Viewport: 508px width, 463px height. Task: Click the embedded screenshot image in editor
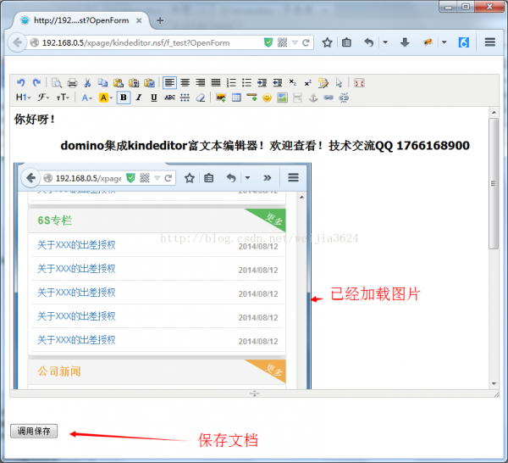click(x=163, y=276)
